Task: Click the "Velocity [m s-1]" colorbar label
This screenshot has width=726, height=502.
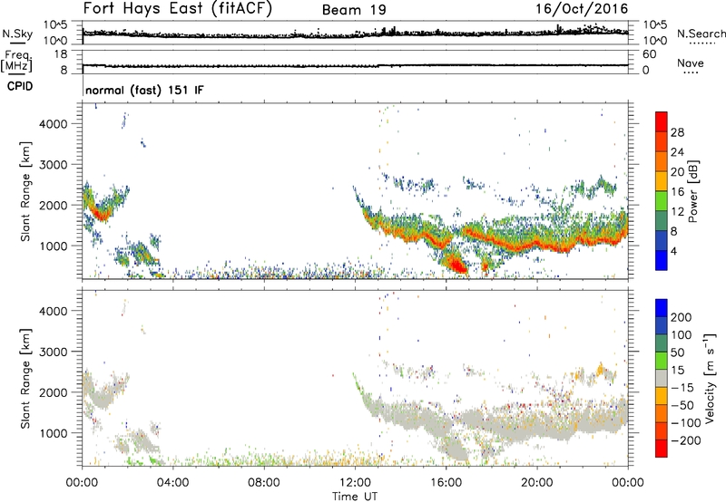Action: tap(710, 378)
